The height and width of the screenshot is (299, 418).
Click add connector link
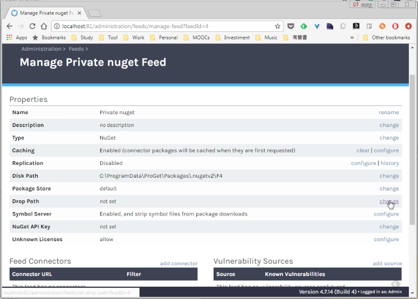(179, 264)
